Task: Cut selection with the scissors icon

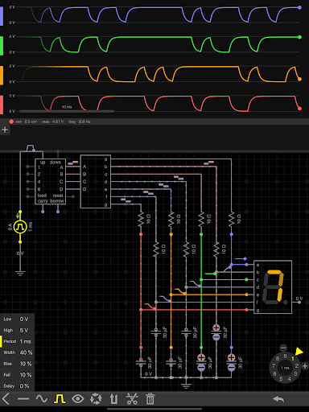Action: pos(132,399)
